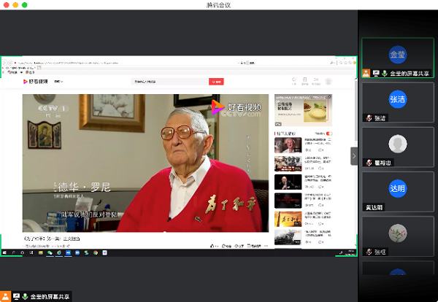Click the screen sharing icon at bottom-left
The image size is (438, 302).
click(15, 297)
